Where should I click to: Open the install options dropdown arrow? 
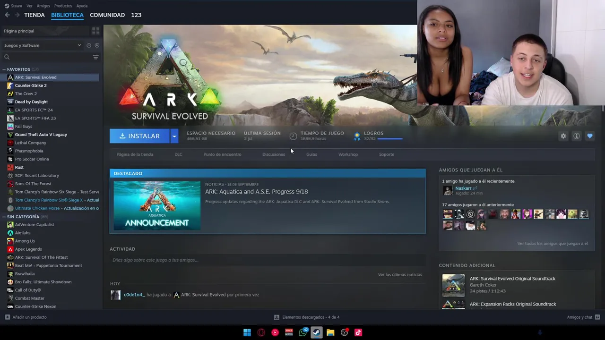pyautogui.click(x=174, y=136)
